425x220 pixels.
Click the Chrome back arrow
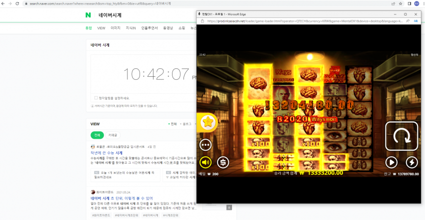click(x=3, y=3)
